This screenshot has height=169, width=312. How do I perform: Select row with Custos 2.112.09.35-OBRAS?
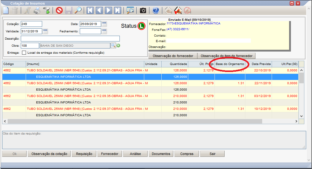[x=150, y=96]
